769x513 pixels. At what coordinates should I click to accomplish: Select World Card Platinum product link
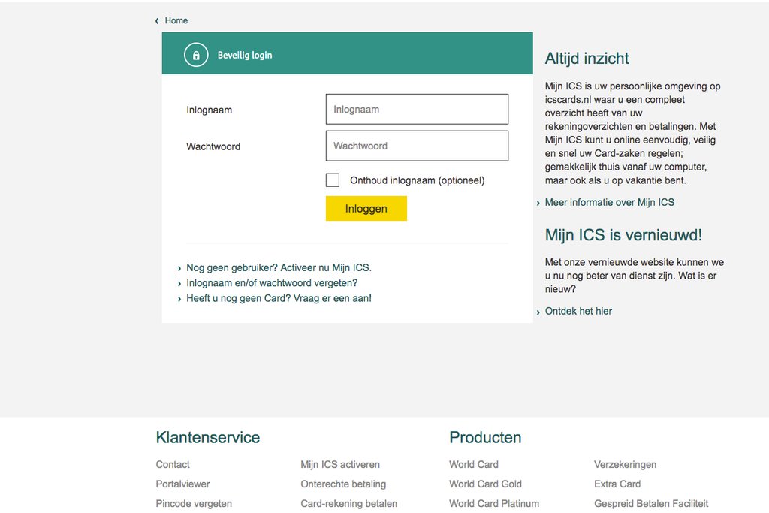(494, 503)
